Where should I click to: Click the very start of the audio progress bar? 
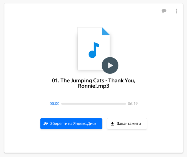pos(62,104)
